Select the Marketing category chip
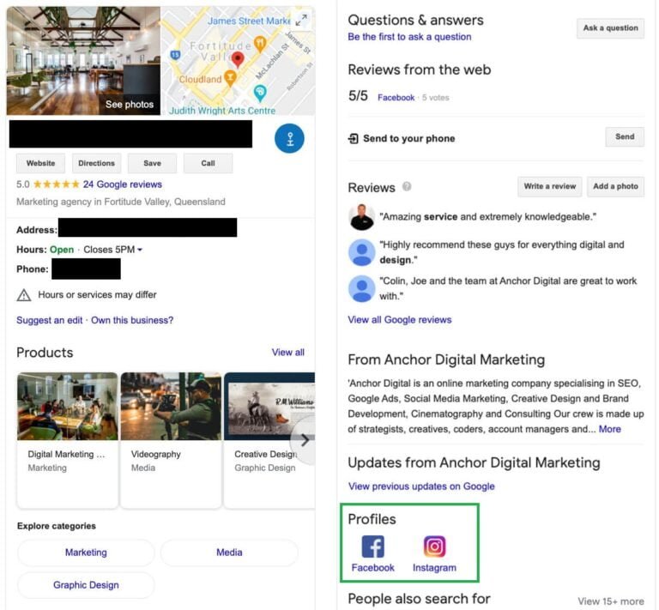 86,553
